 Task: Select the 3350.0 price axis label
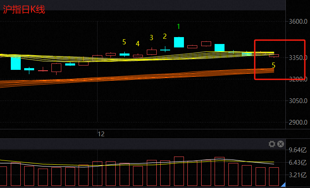point(298,58)
